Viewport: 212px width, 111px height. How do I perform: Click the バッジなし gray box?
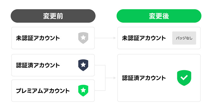[184, 38]
